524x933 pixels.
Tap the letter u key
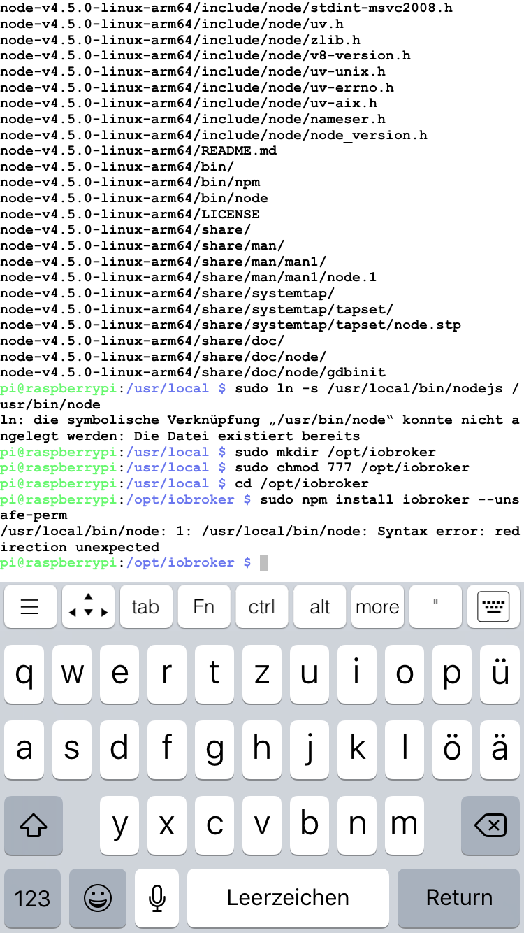310,674
